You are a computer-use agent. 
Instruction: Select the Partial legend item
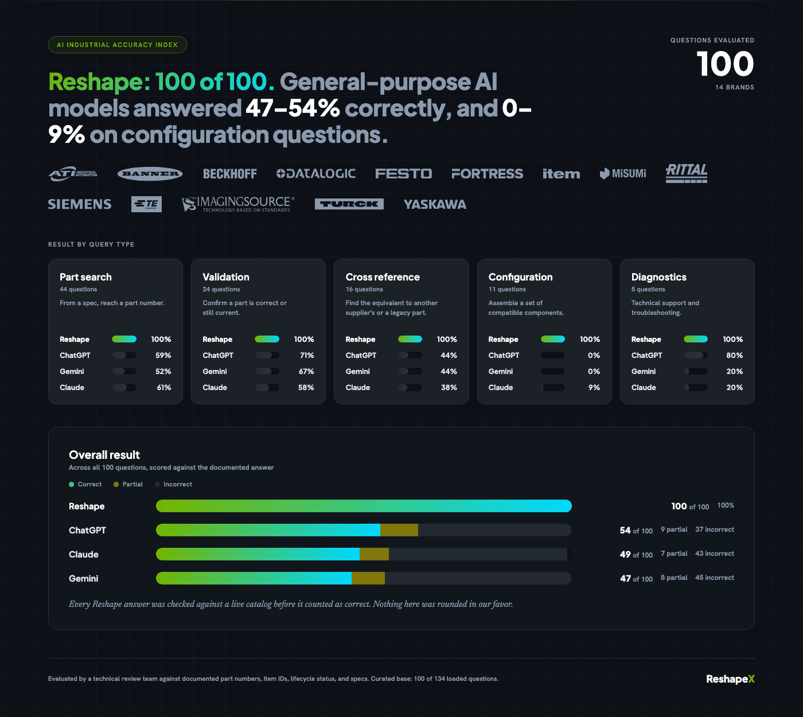point(128,484)
